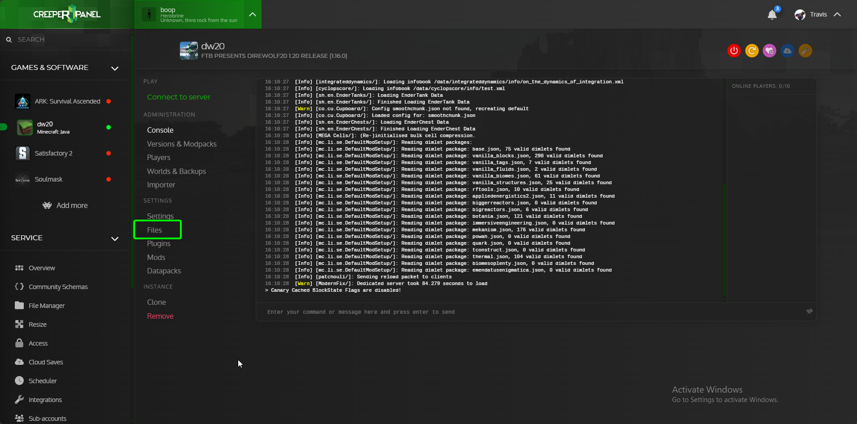The width and height of the screenshot is (857, 424).
Task: Click the Resize arrows icon
Action: [19, 324]
